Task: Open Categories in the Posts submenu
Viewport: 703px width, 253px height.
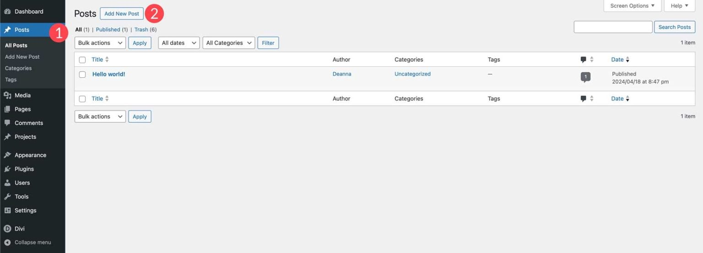Action: (18, 68)
